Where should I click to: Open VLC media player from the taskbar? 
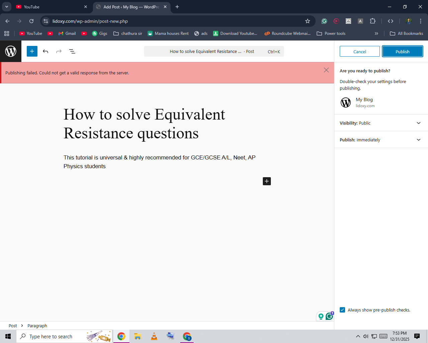154,336
